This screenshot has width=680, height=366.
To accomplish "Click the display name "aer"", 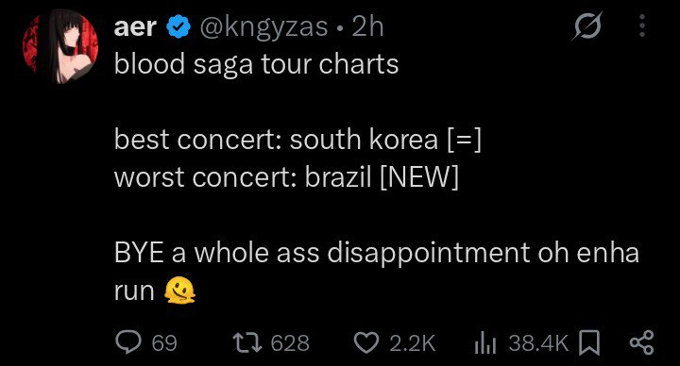I will click(135, 26).
